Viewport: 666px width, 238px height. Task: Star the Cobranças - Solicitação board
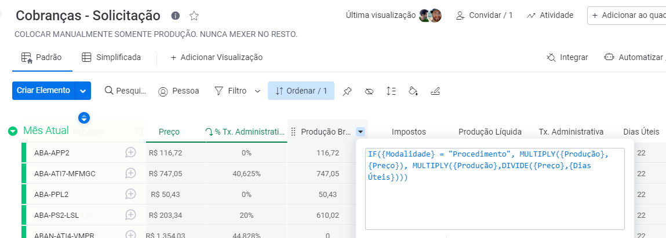tap(194, 16)
